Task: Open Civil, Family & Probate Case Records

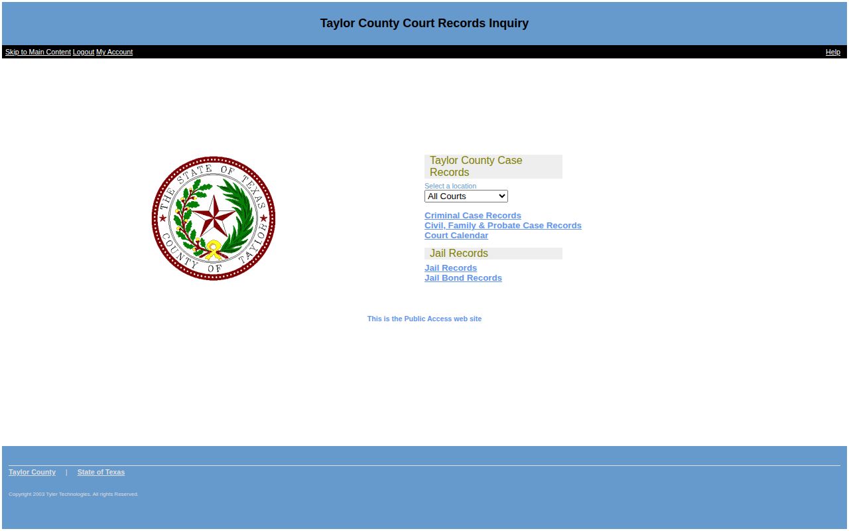Action: point(503,226)
